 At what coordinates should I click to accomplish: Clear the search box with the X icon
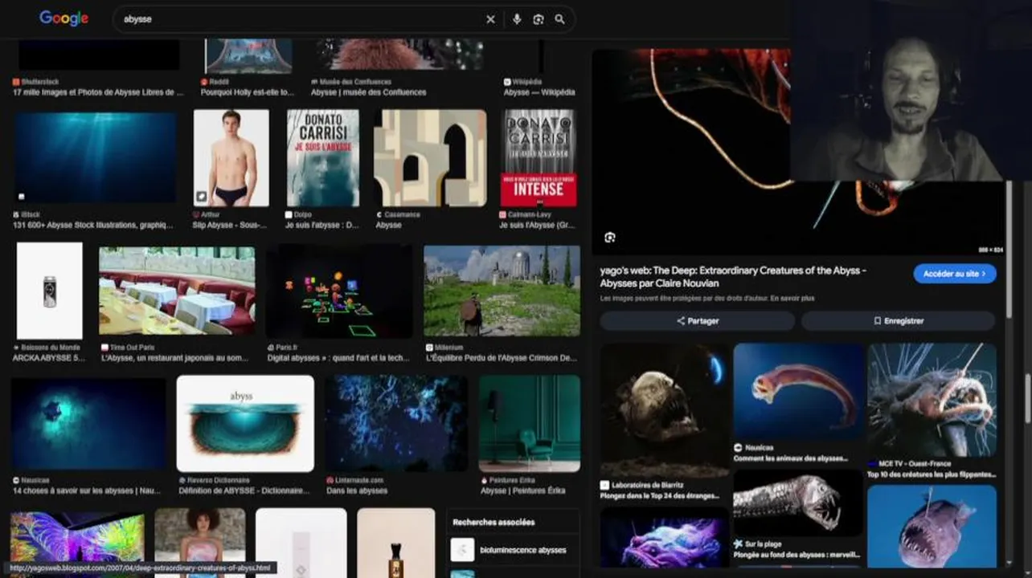tap(490, 19)
